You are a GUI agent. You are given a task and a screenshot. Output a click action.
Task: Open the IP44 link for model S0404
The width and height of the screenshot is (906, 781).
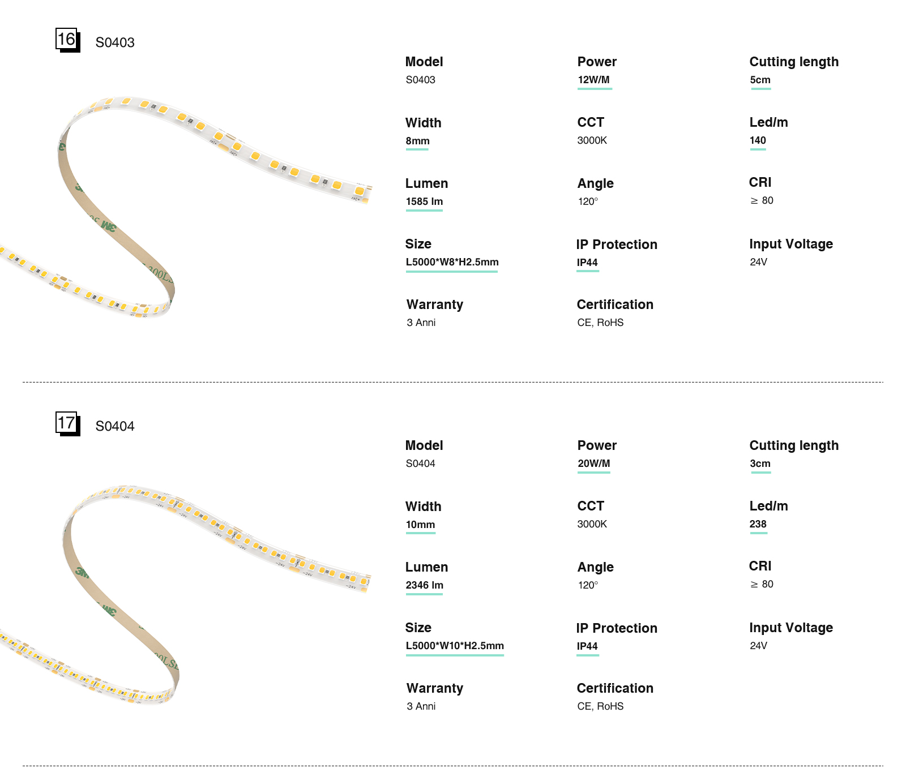click(587, 646)
